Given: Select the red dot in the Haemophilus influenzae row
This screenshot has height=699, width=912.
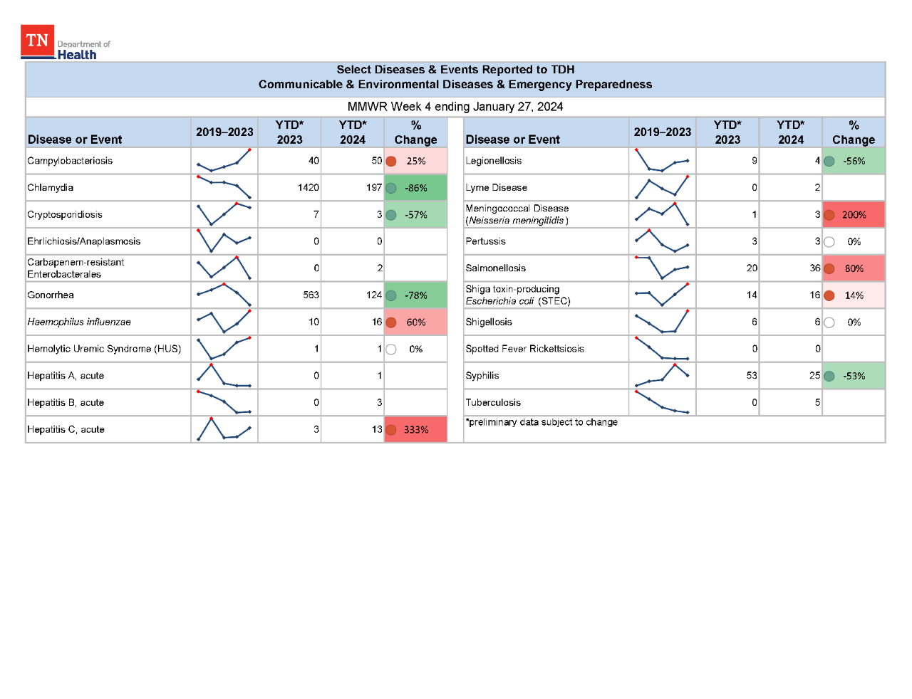Looking at the screenshot, I should [x=391, y=322].
